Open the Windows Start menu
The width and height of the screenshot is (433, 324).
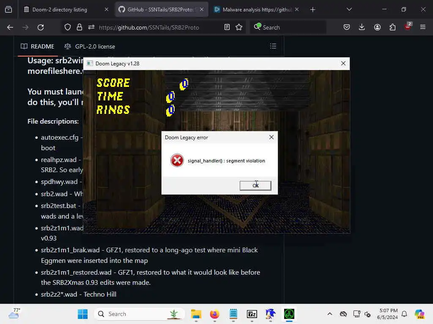[82, 314]
